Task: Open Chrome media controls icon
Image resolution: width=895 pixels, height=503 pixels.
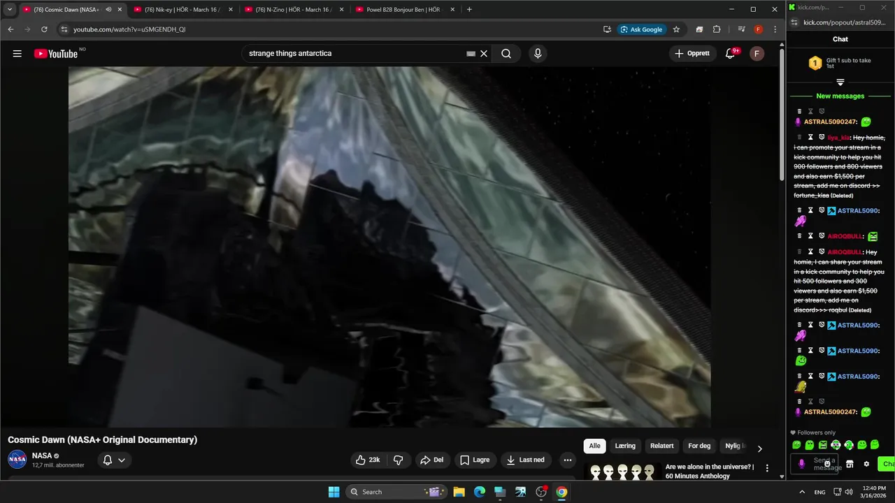Action: click(x=741, y=29)
